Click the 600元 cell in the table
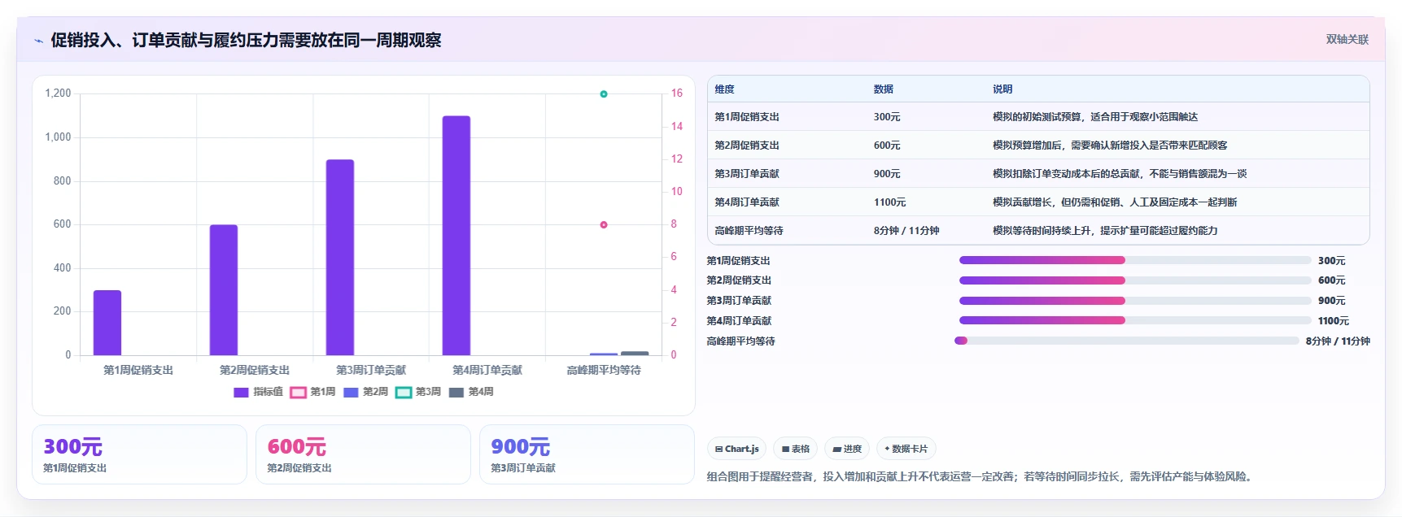The height and width of the screenshot is (517, 1402). (887, 146)
